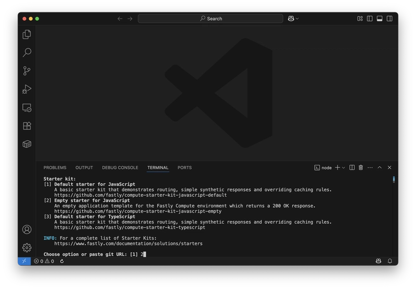
Task: Maximize panel size with the up chevron
Action: pyautogui.click(x=380, y=168)
